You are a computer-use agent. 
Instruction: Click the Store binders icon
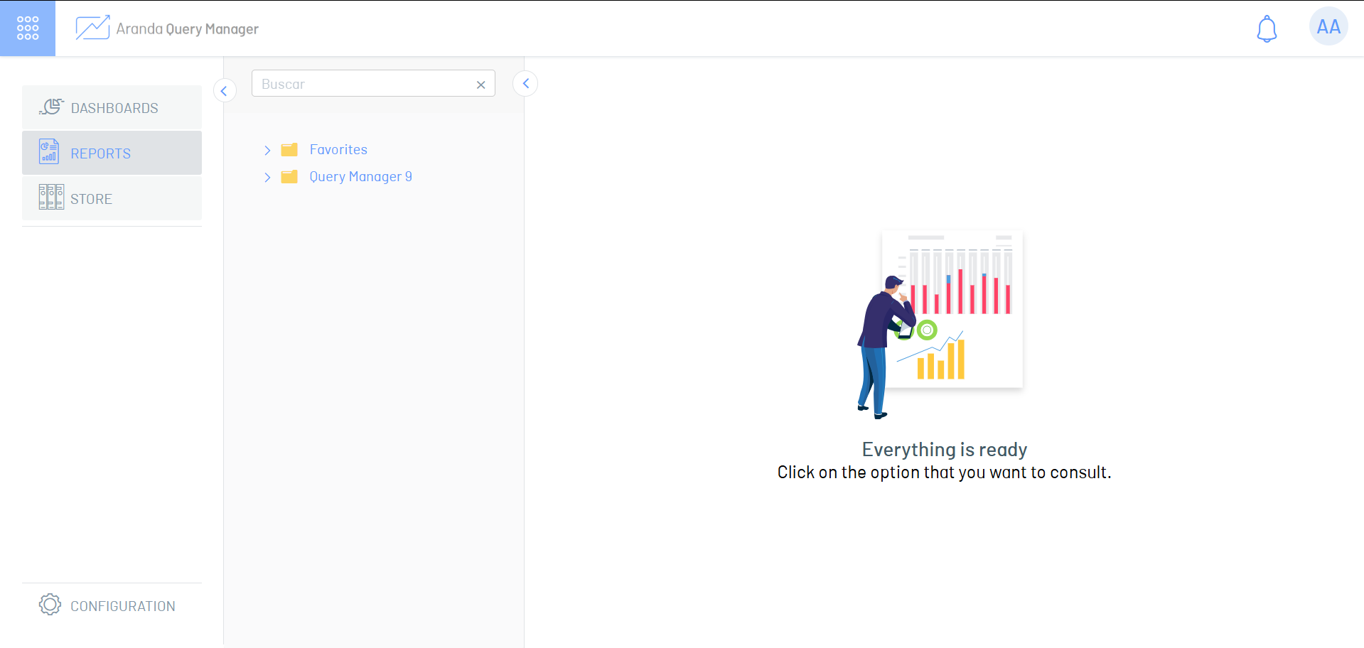pyautogui.click(x=51, y=198)
